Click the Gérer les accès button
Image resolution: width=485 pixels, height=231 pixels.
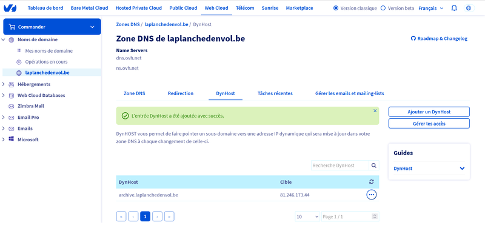(x=429, y=124)
